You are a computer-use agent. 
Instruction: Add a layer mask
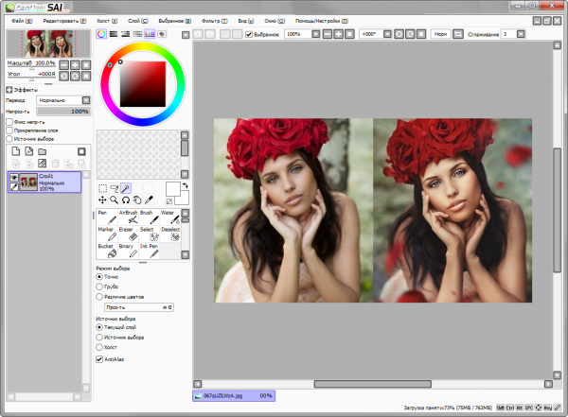point(81,151)
